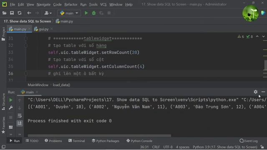Image resolution: width=267 pixels, height=150 pixels.
Task: Click the Synchronize refresh icon
Action: click(20, 13)
